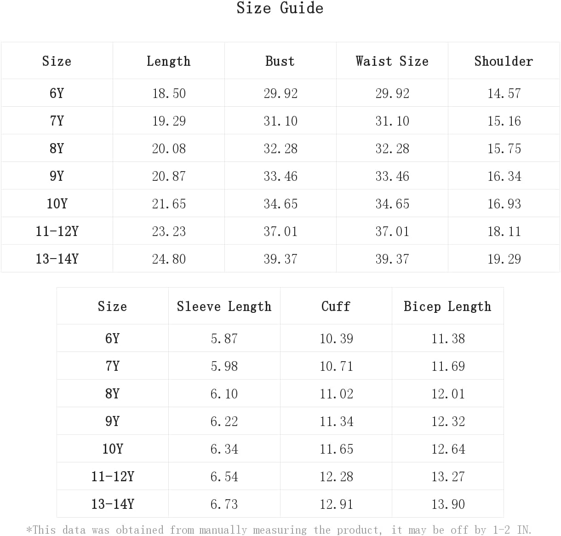
Task: Click the bicep length value 13.90
Action: 448,504
